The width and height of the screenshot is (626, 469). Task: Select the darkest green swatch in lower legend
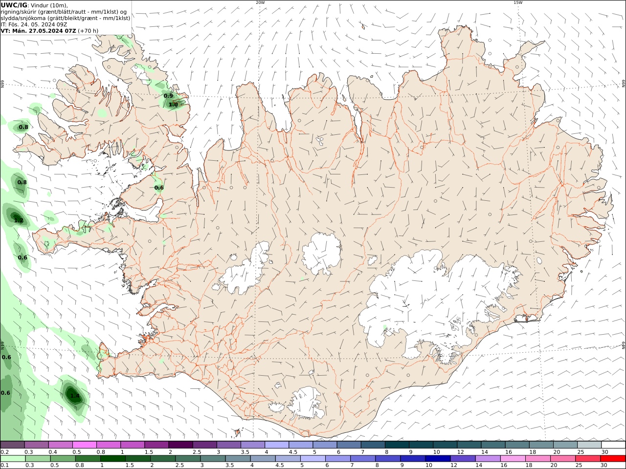pos(112,459)
